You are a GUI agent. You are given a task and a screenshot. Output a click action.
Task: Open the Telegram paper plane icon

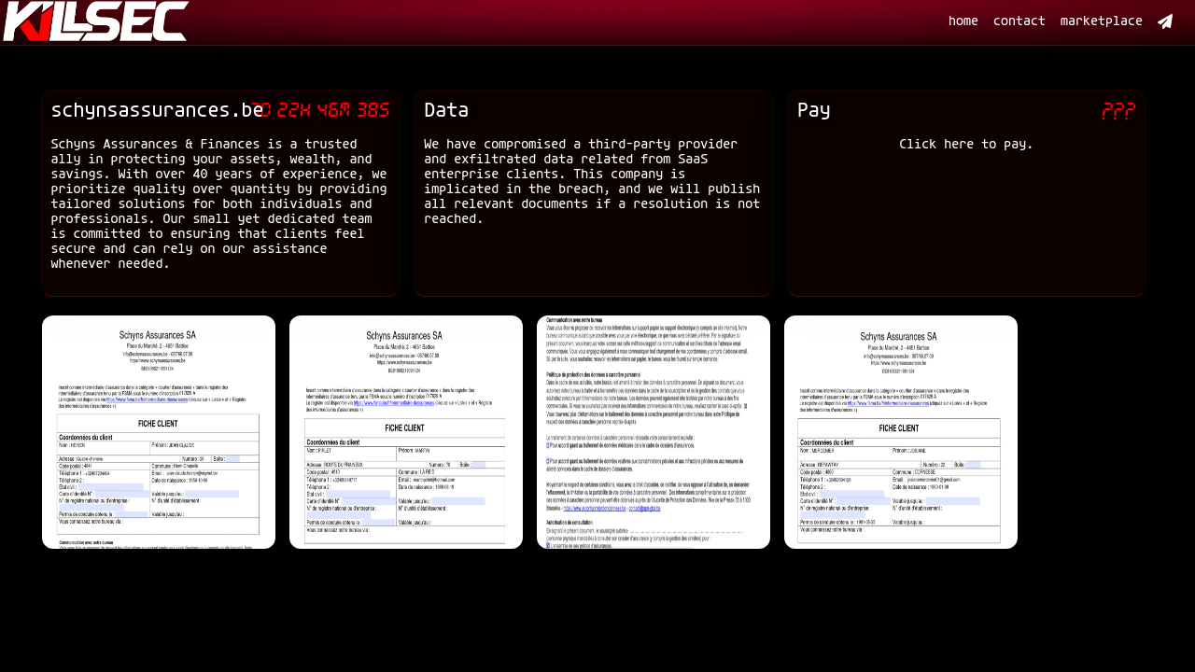point(1165,21)
